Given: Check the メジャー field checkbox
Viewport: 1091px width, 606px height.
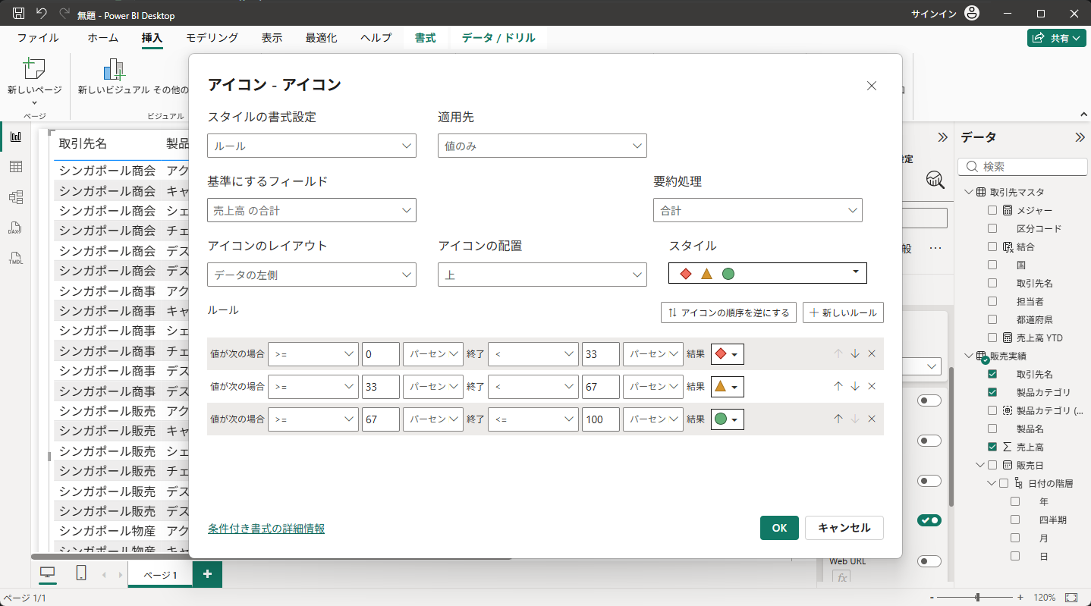Looking at the screenshot, I should pos(992,210).
